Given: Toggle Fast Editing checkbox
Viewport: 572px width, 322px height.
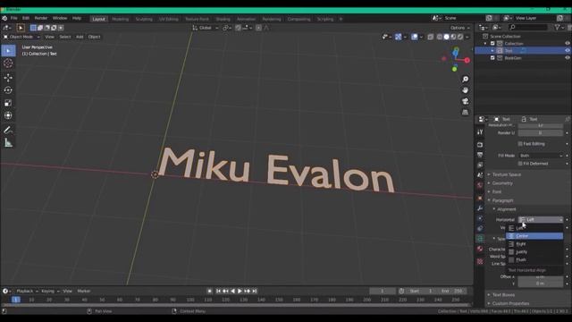Looking at the screenshot, I should click(520, 144).
